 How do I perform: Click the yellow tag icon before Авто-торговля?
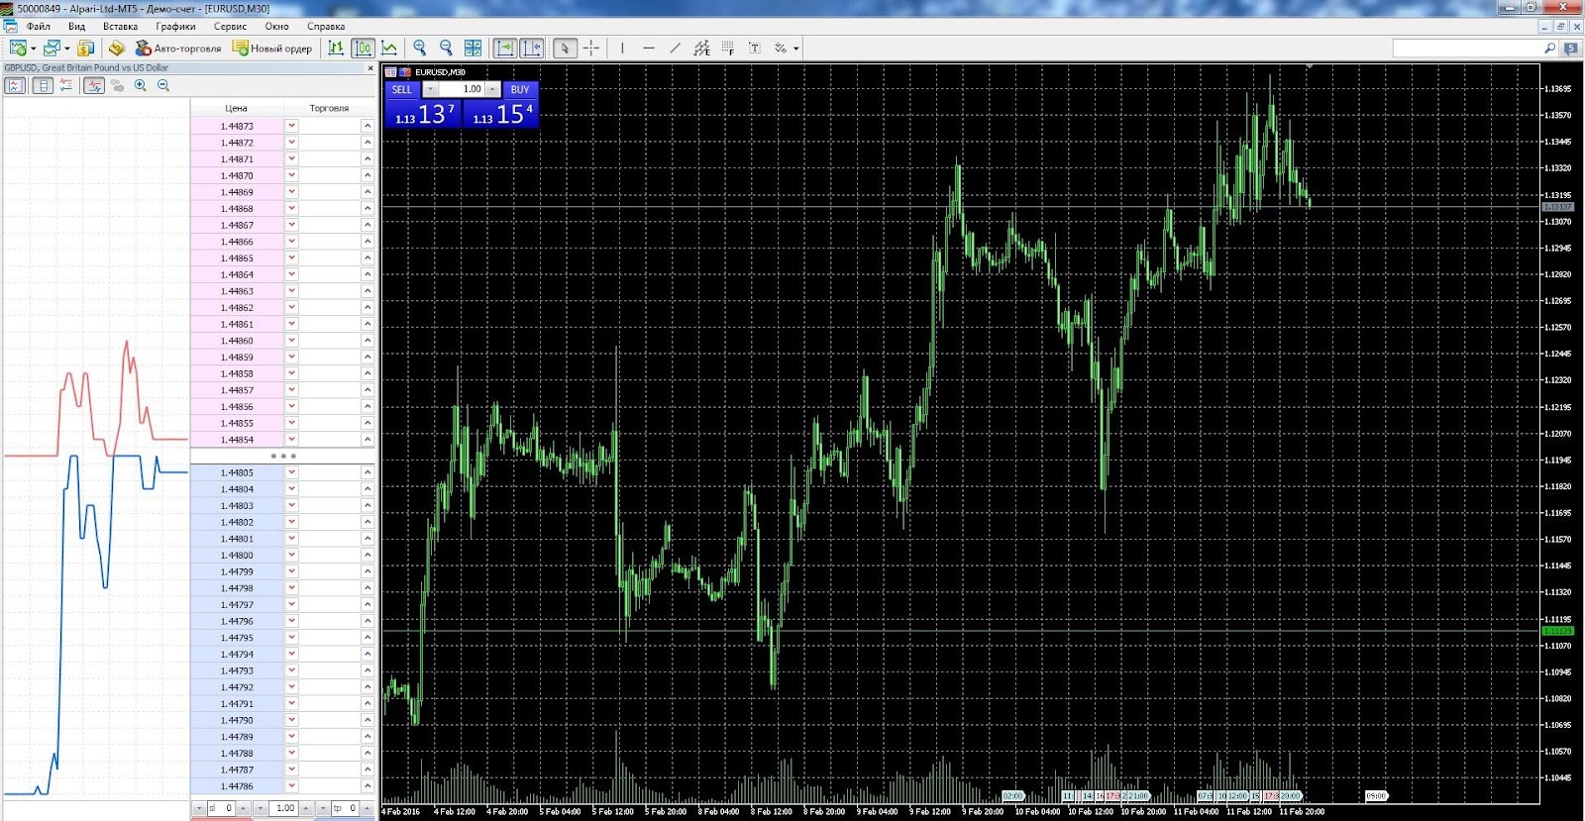click(117, 48)
